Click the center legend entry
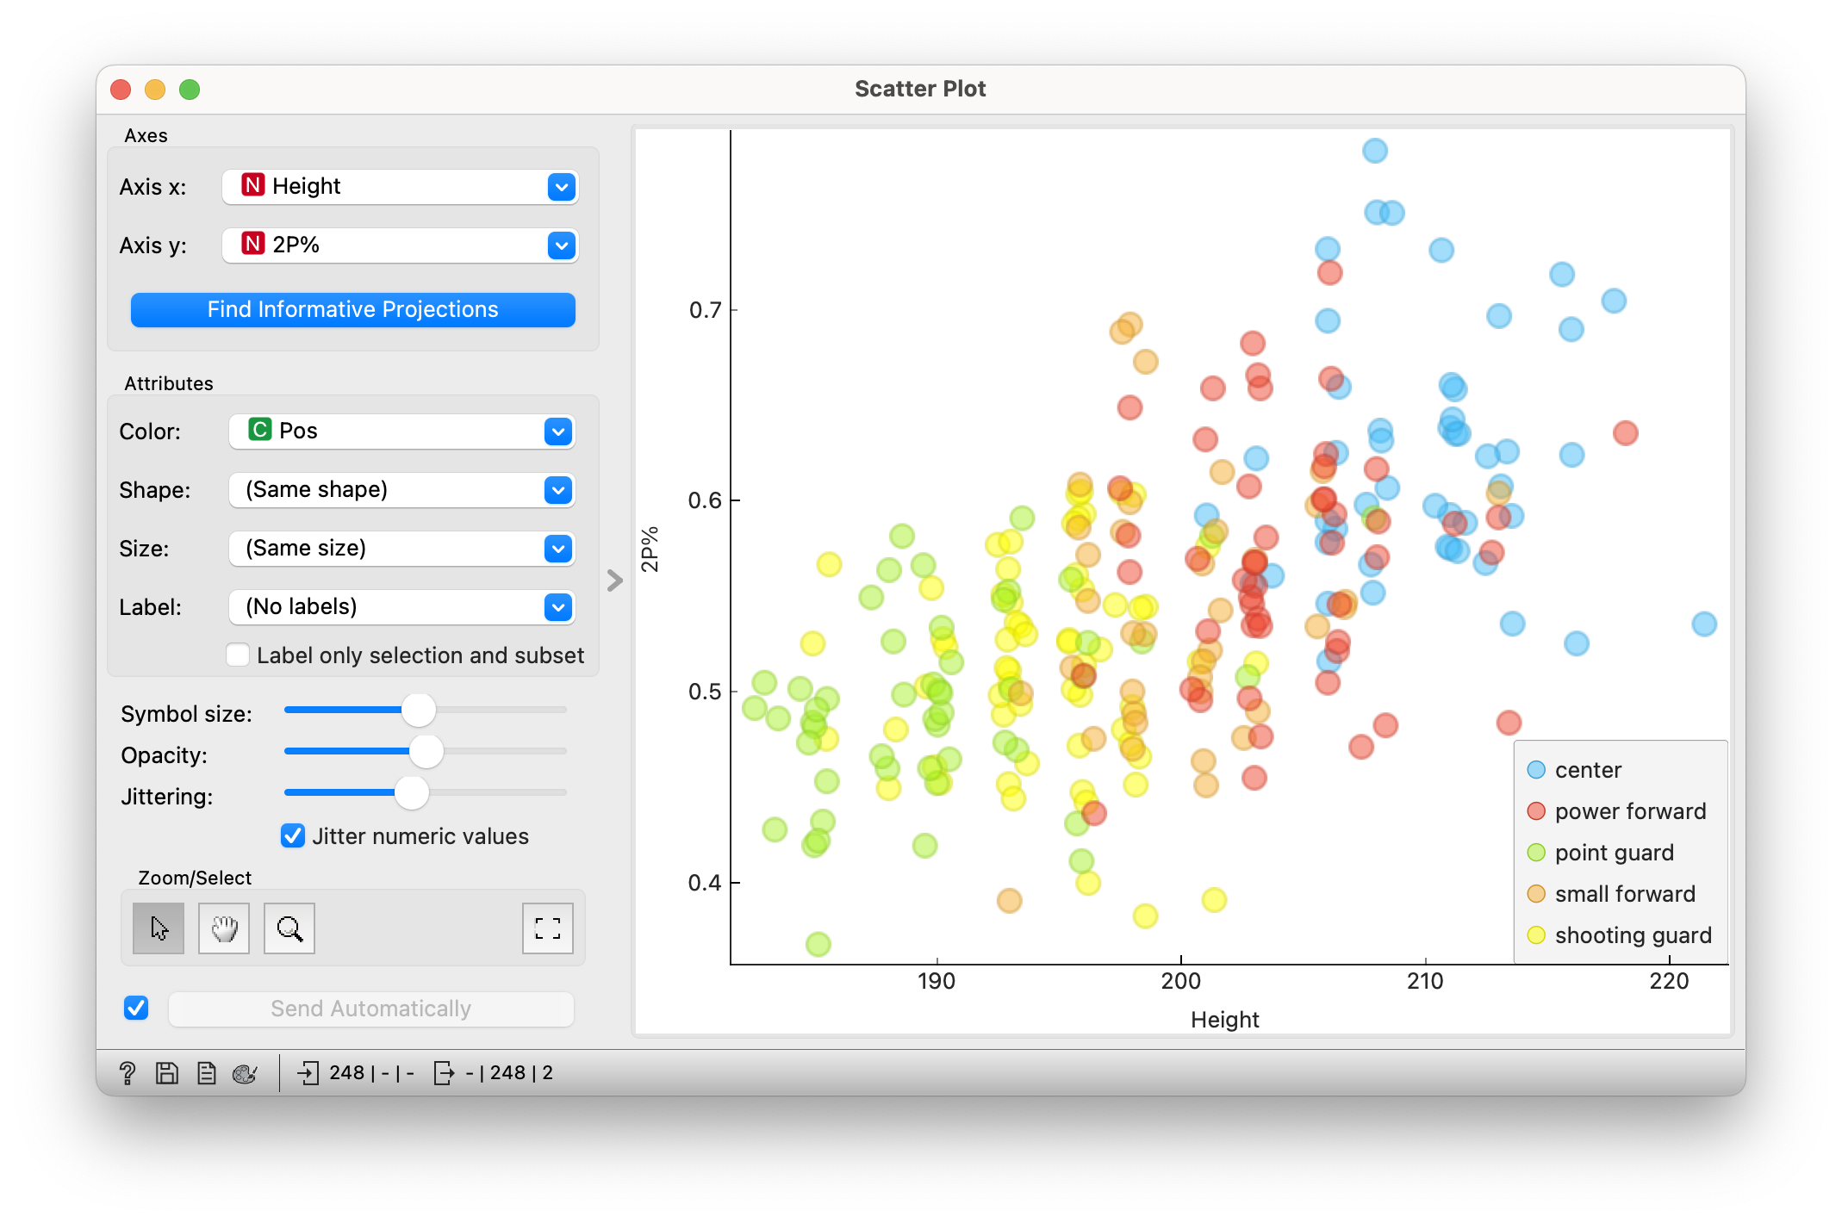Screen dimensions: 1842x1223 1574,770
